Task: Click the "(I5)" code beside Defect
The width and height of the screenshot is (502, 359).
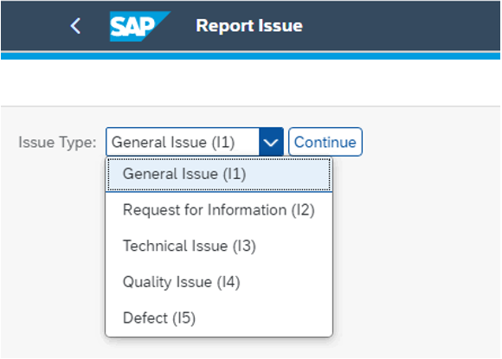Action: (x=183, y=318)
